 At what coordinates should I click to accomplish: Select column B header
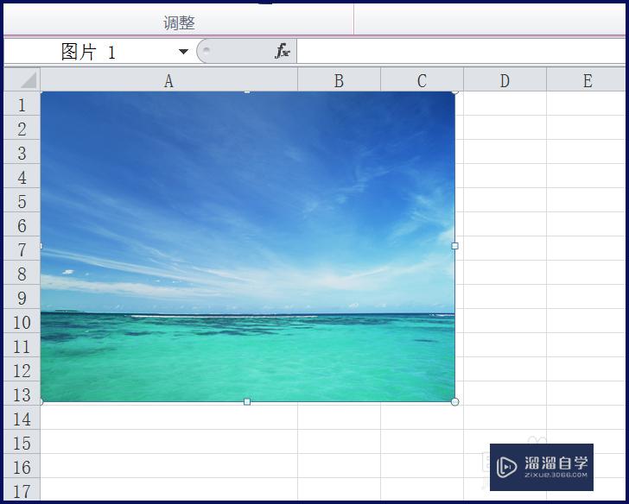[339, 79]
